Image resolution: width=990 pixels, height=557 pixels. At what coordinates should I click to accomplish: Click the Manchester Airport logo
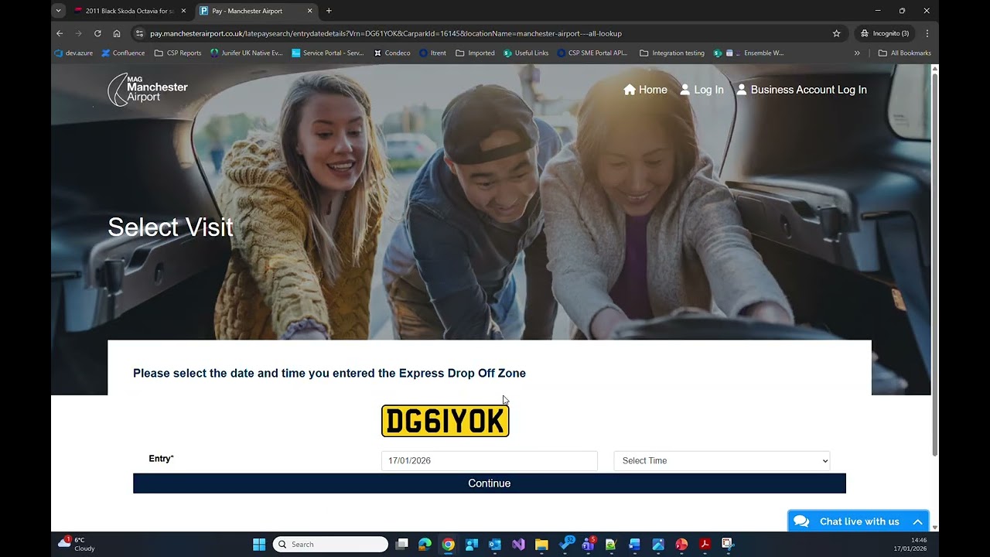pyautogui.click(x=148, y=90)
